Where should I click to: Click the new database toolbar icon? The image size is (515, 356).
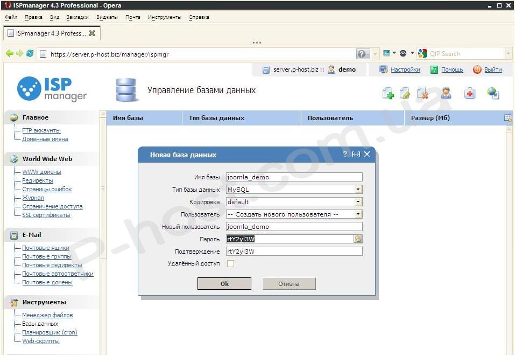(x=388, y=93)
